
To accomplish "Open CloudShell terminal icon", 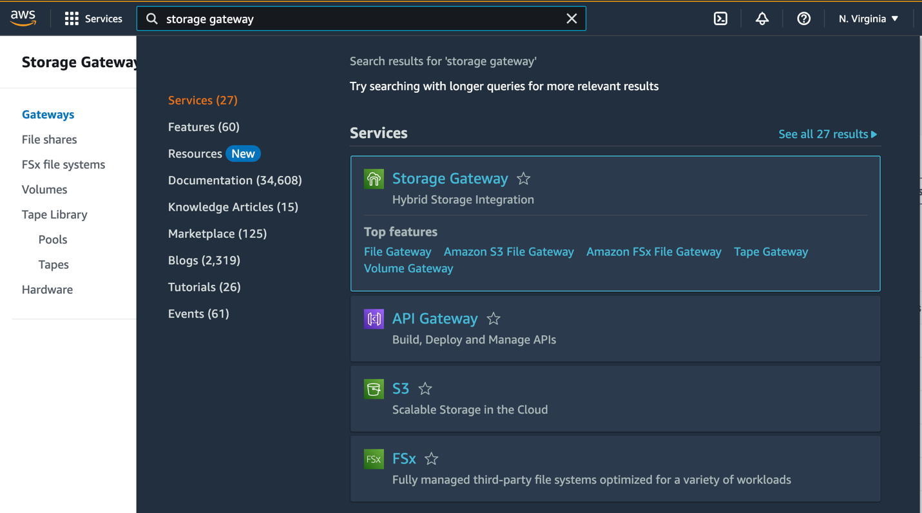I will click(720, 18).
